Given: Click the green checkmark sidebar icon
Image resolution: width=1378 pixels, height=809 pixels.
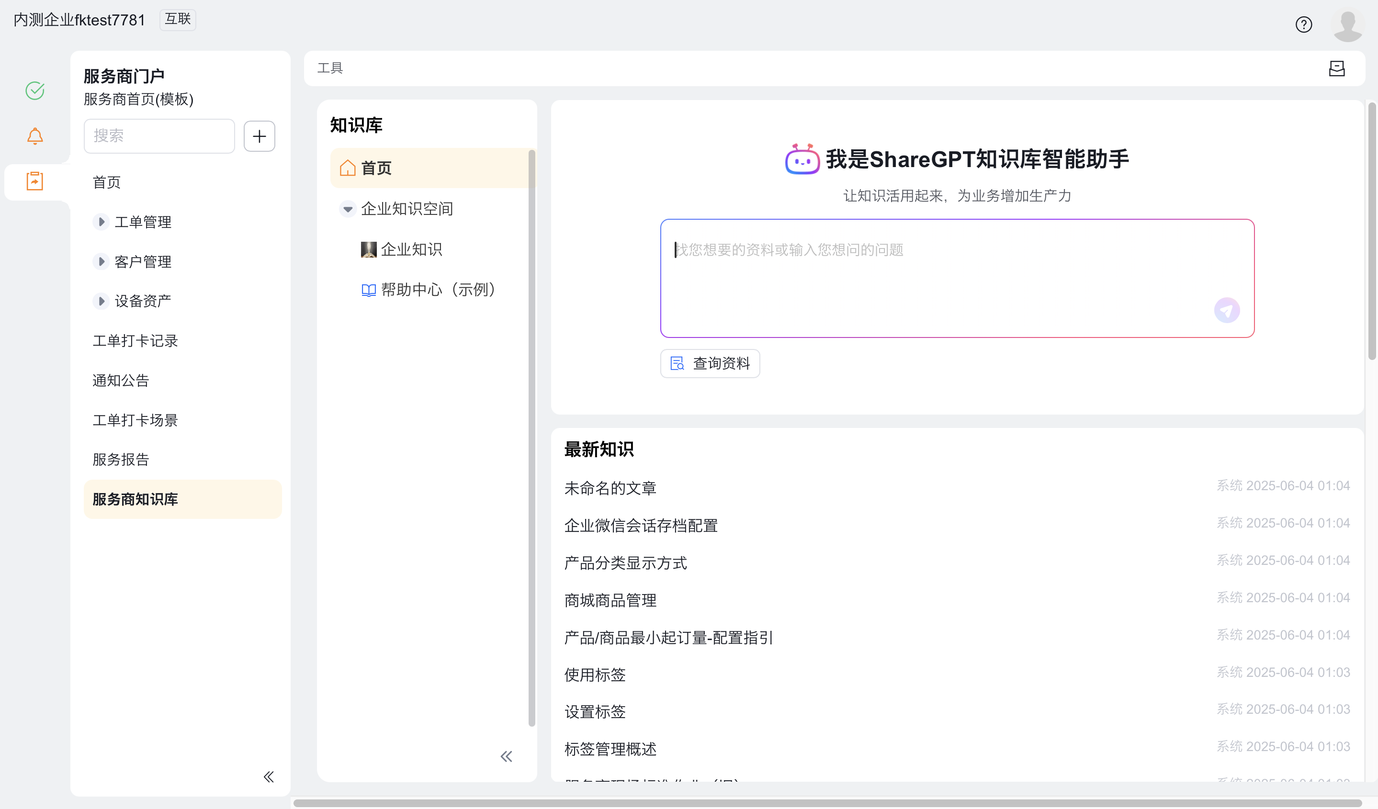Looking at the screenshot, I should [x=35, y=91].
